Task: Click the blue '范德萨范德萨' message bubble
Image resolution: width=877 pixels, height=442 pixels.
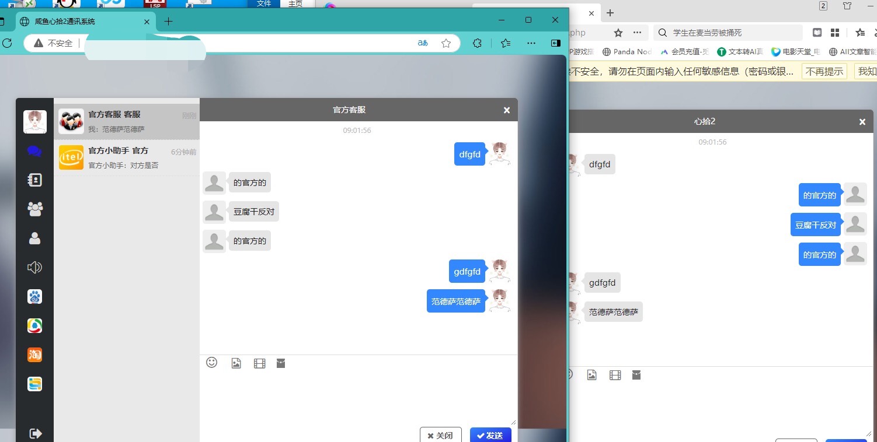Action: pyautogui.click(x=456, y=301)
